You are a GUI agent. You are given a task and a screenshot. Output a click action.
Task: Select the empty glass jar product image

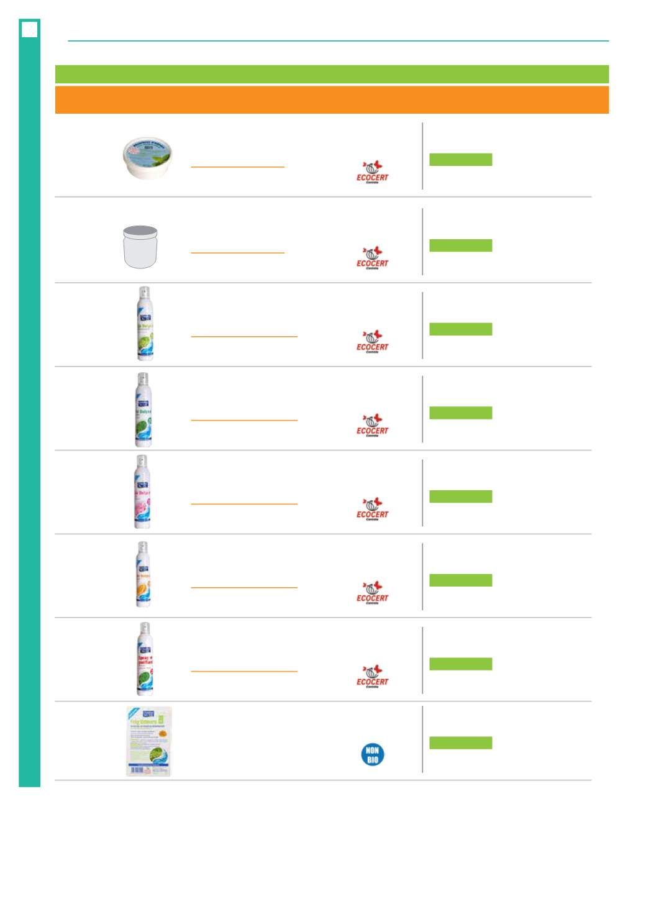coord(140,246)
